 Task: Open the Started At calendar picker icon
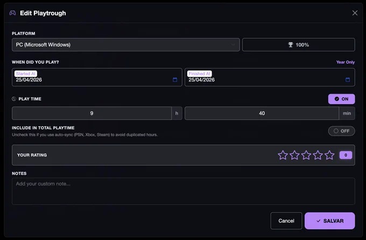[175, 80]
